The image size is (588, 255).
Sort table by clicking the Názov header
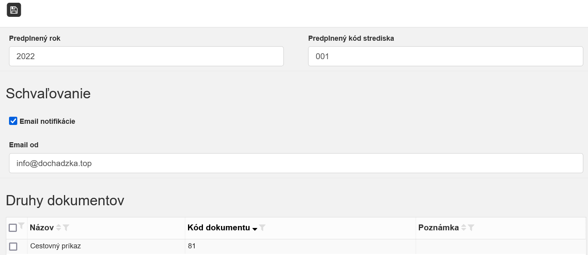tap(41, 227)
